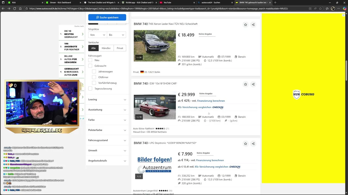Viewport: 348px width, 195px height.
Task: Tick the Jahreswagen checkbox
Action: click(94, 71)
